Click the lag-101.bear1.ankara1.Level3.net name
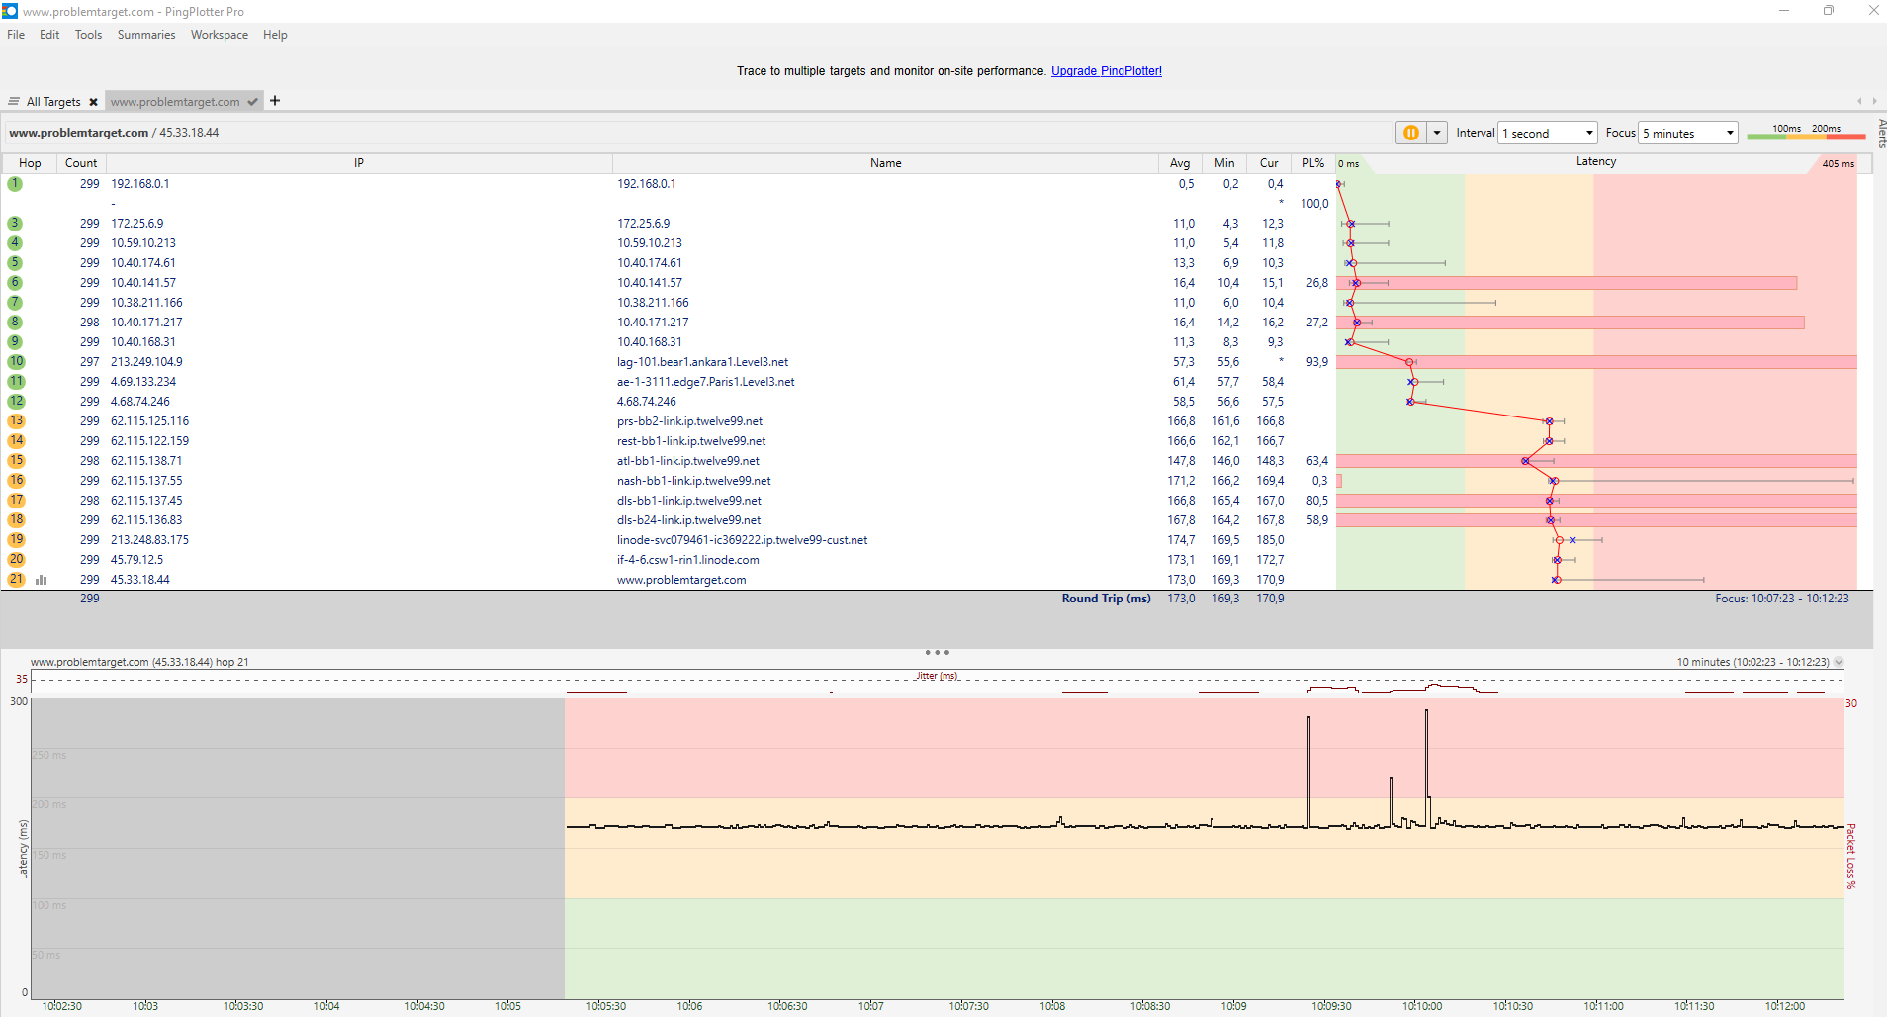 [x=702, y=362]
